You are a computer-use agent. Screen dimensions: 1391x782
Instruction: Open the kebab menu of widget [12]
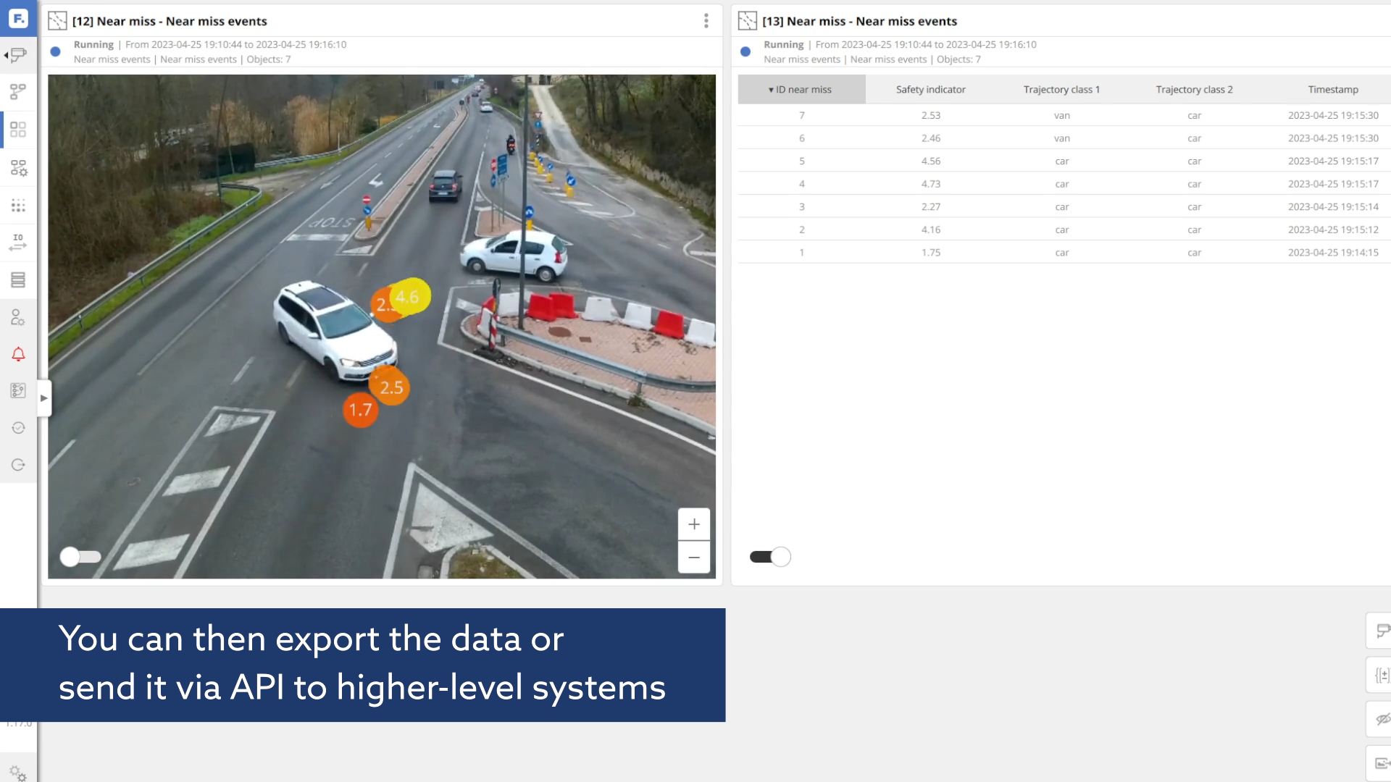point(706,21)
